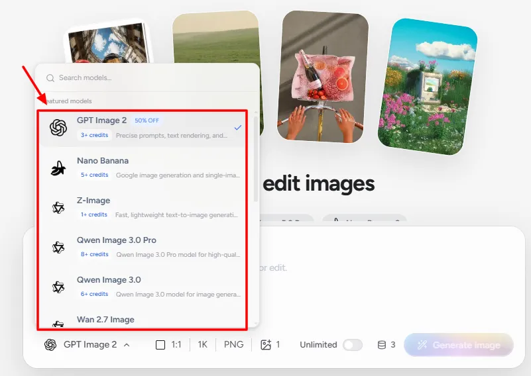Choose the Wan 2.7 Image model
This screenshot has width=531, height=376.
coord(143,320)
